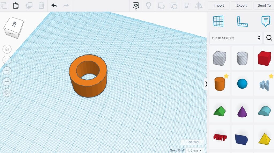274x153 pixels.
Task: Toggle the Notes visibility eye icon
Action: pyautogui.click(x=136, y=6)
